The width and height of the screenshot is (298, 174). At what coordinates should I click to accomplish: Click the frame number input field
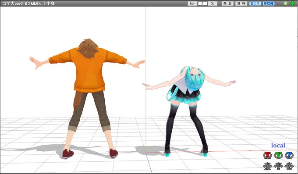(x=202, y=3)
